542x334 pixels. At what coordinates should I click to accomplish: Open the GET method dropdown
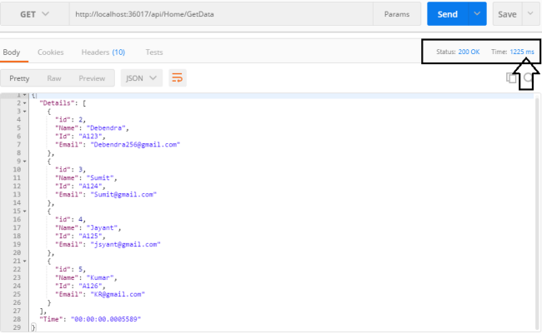point(34,14)
